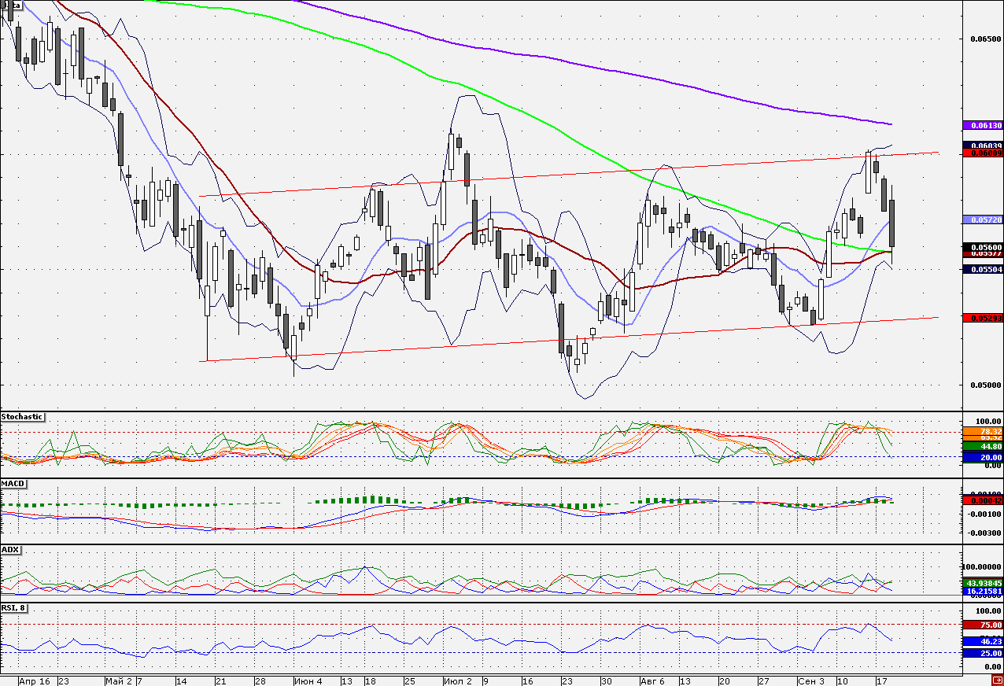Click the red 0.00042 MACD value tag
Viewport: 1004px width, 686px height.
[982, 500]
